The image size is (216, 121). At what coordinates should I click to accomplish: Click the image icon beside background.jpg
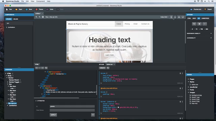click(x=190, y=95)
